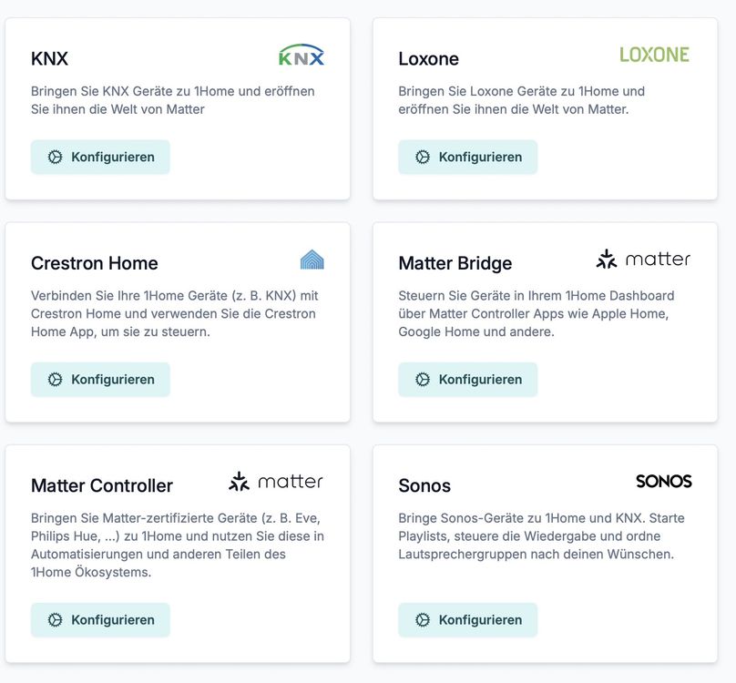Screen dimensions: 736x683
Task: Click the blue Crestron Home house icon
Action: coord(312,260)
